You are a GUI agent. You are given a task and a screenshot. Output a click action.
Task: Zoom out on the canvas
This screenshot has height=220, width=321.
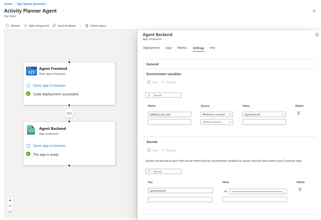10,206
